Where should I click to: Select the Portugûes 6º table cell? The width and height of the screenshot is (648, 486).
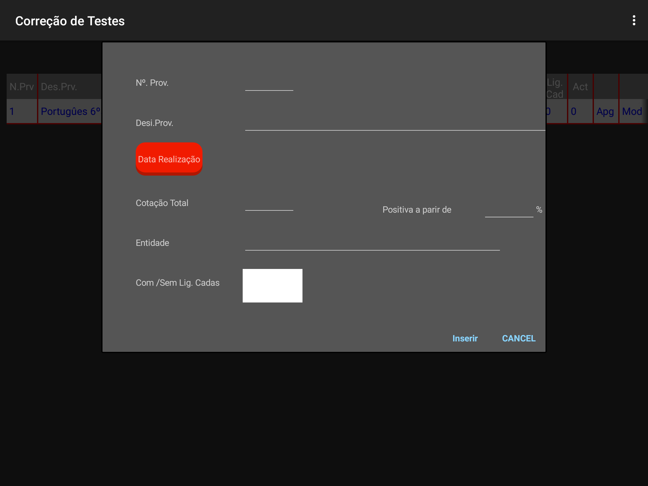click(x=70, y=111)
